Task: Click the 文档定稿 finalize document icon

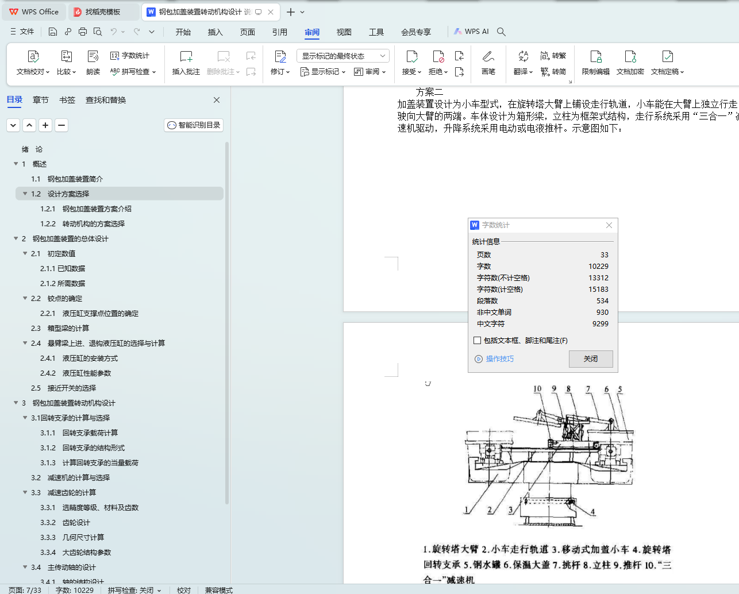Action: [668, 56]
